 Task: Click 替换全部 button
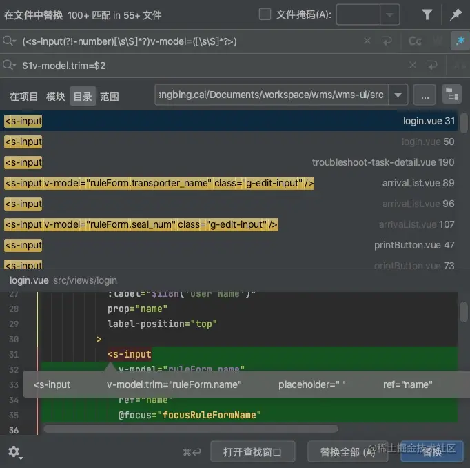[x=348, y=452]
